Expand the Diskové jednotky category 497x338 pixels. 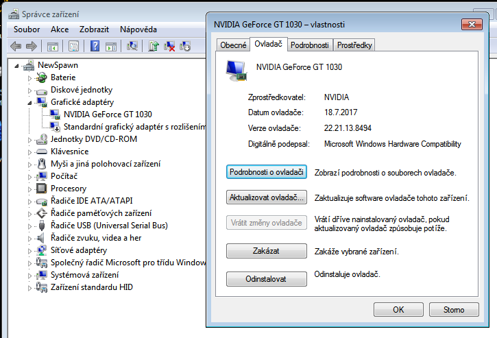tap(29, 90)
